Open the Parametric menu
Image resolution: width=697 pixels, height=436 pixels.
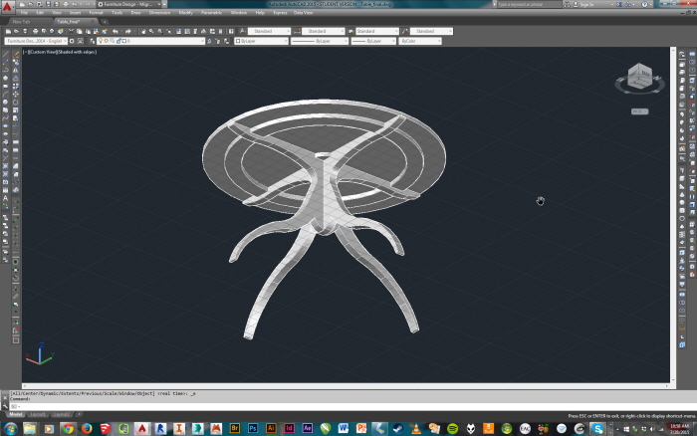tap(212, 13)
